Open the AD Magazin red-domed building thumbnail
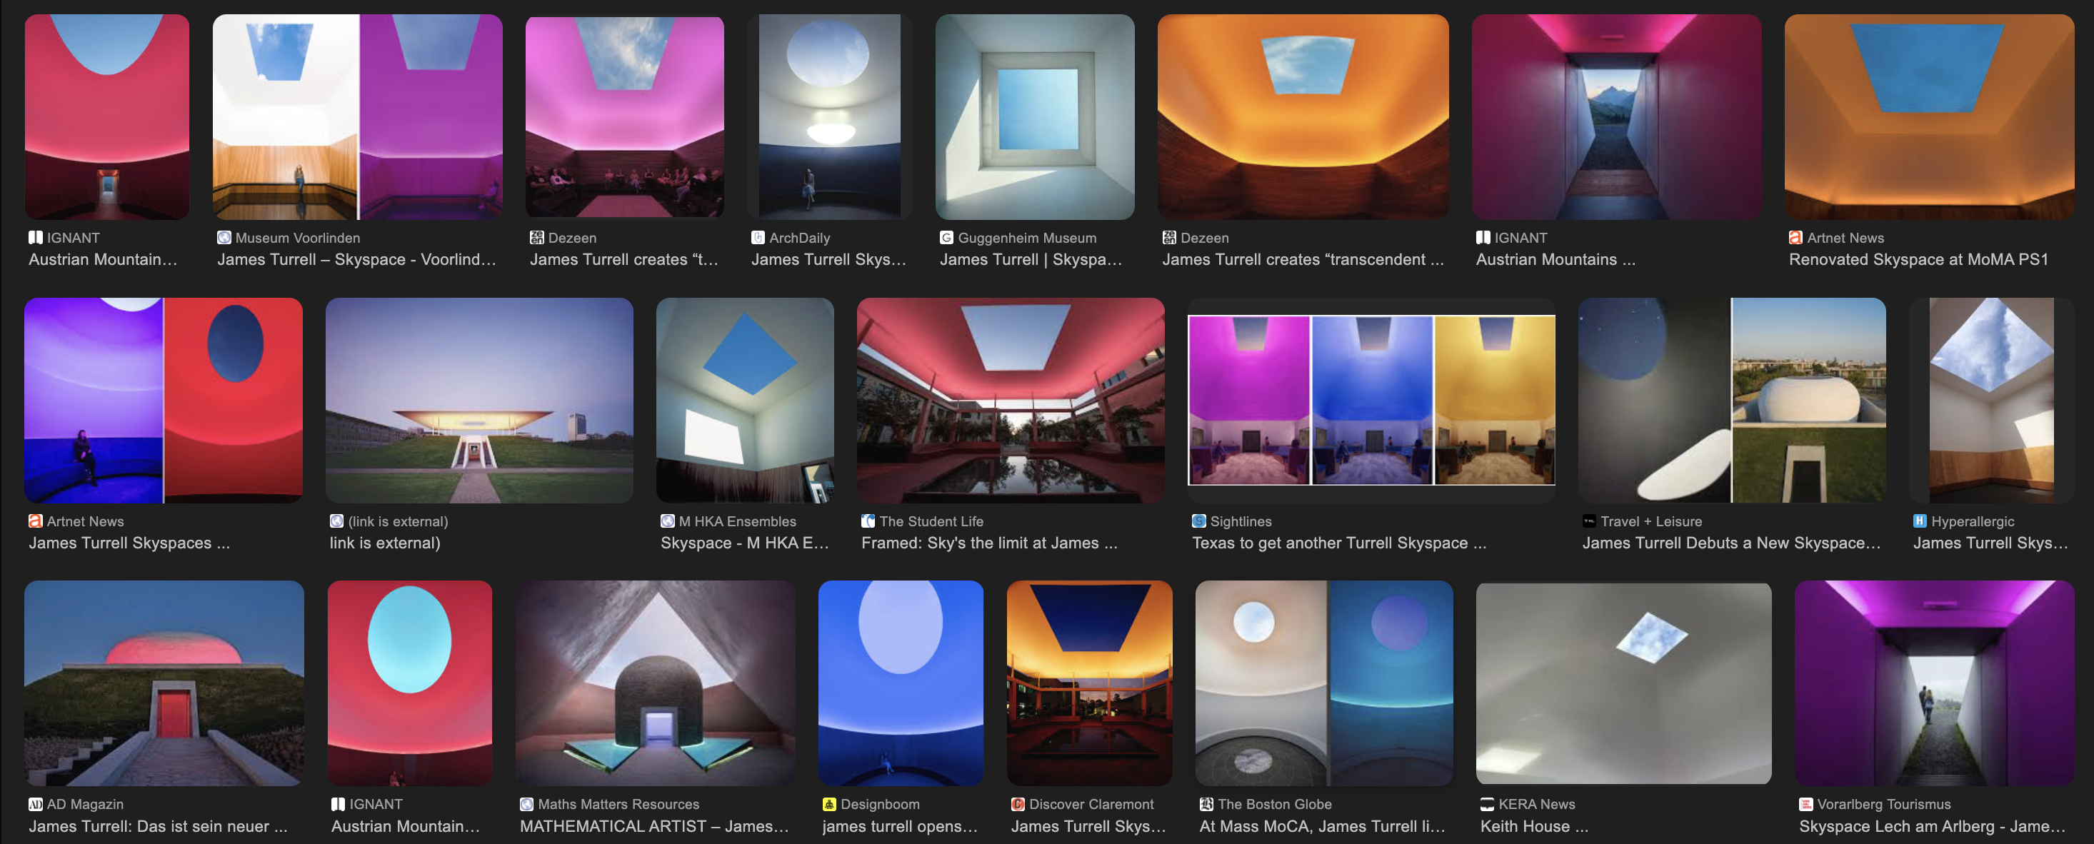The width and height of the screenshot is (2094, 844). pyautogui.click(x=164, y=683)
